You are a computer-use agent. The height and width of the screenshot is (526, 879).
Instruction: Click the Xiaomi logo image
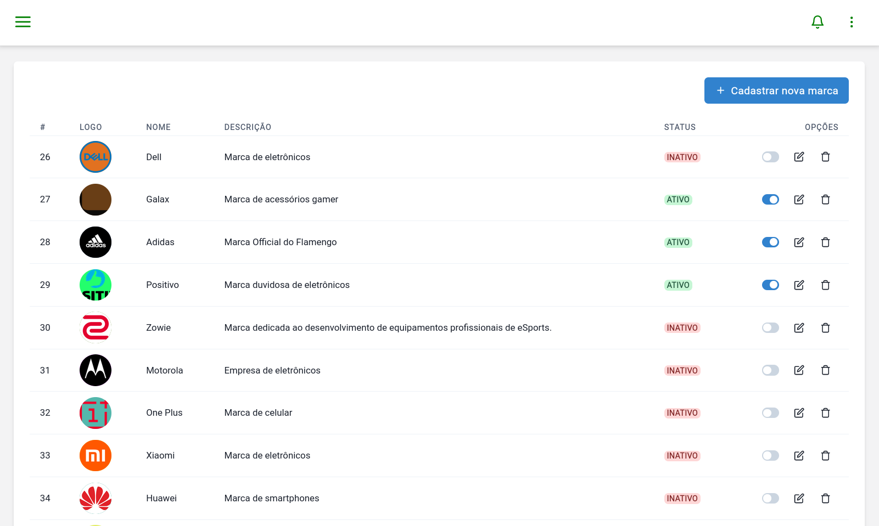click(96, 456)
